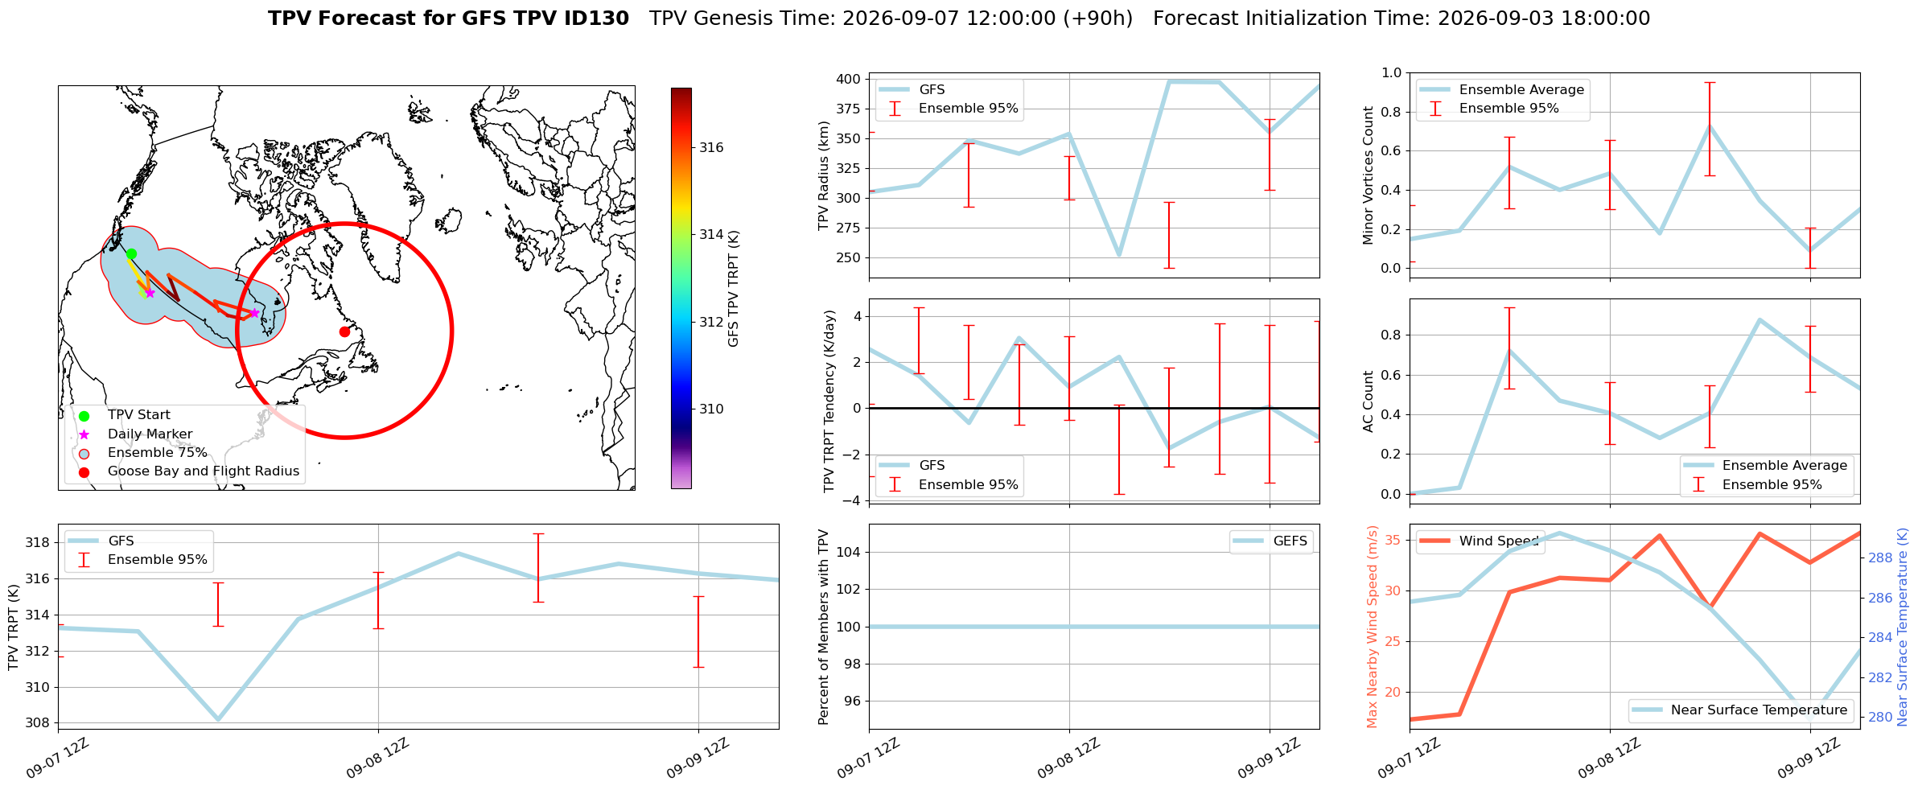Image resolution: width=1918 pixels, height=790 pixels.
Task: Click the "TPV Start" legend text
Action: (139, 415)
